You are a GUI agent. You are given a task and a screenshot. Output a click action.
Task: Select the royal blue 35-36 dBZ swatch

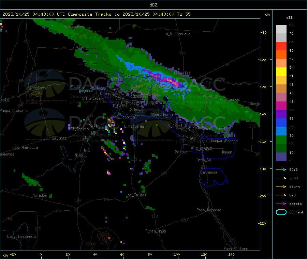coord(281,123)
